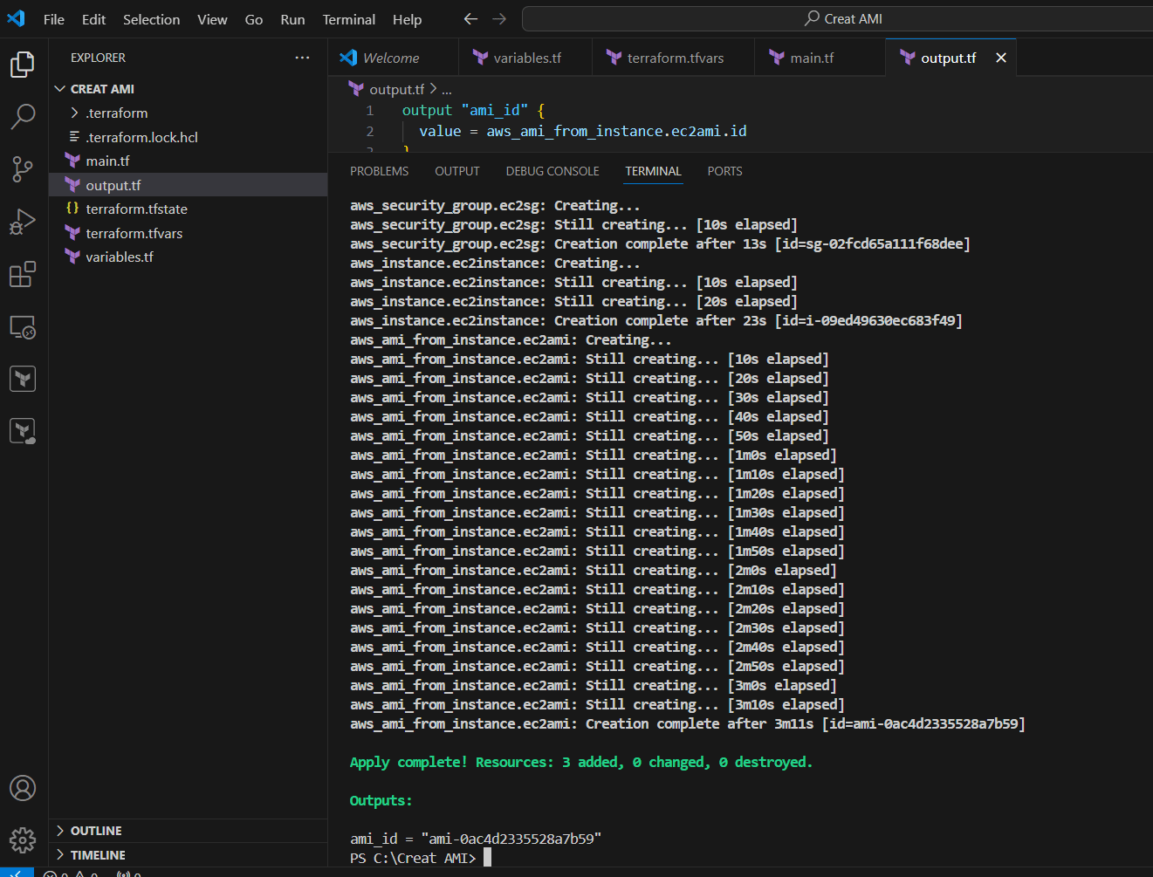Viewport: 1153px width, 877px height.
Task: Close the output.tf editor tab
Action: [1001, 58]
